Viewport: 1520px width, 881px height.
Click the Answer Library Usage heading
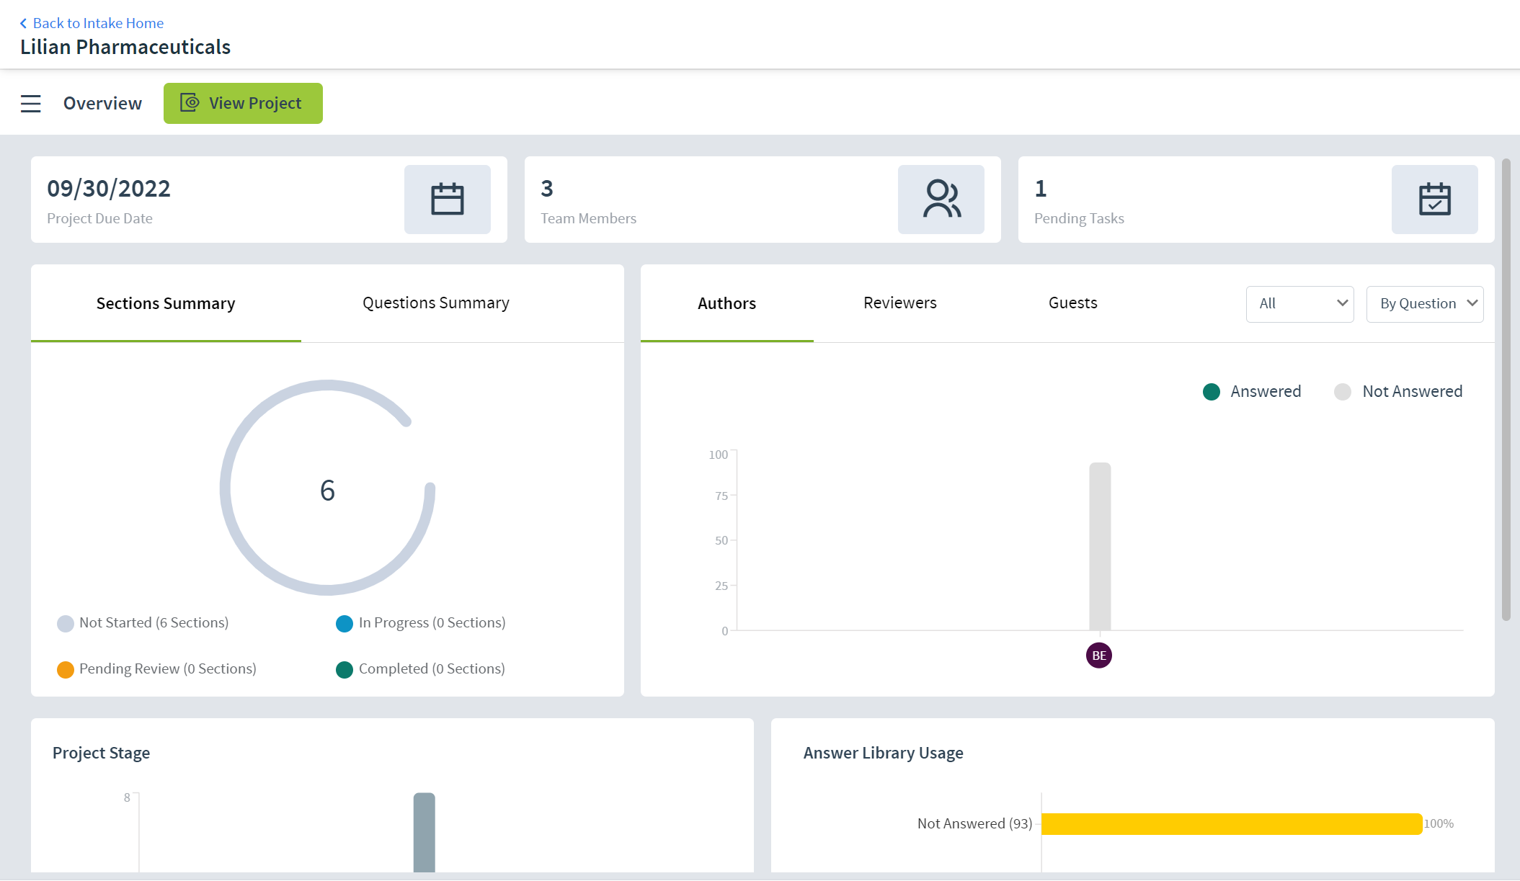(883, 753)
